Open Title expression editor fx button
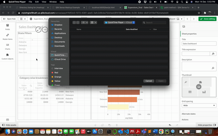 click(213, 54)
